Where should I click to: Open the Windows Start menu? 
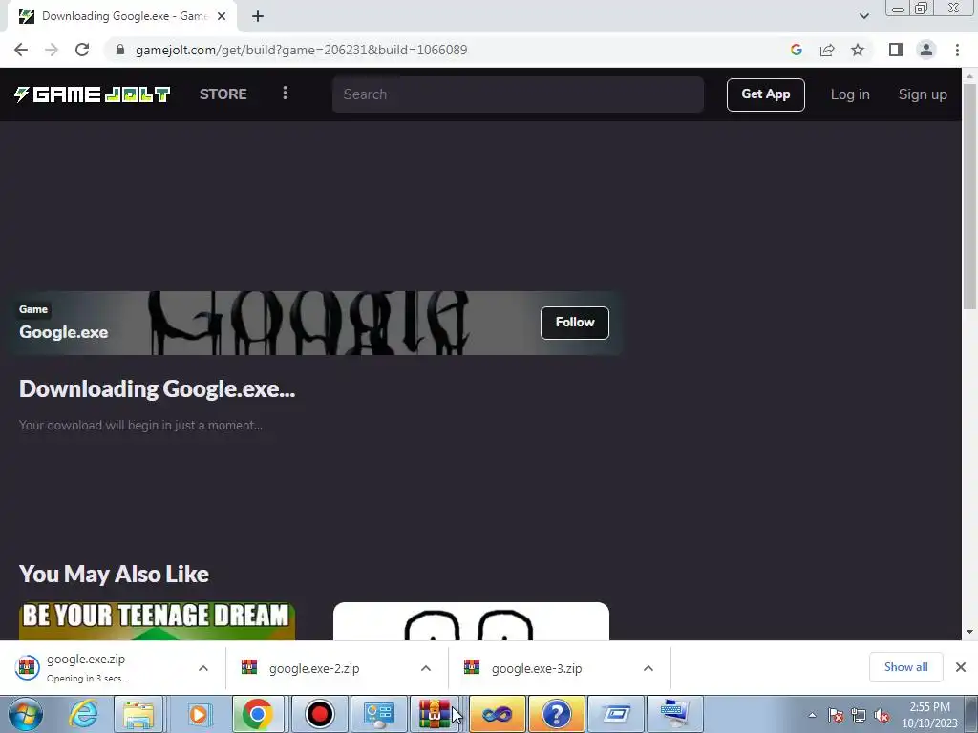26,714
